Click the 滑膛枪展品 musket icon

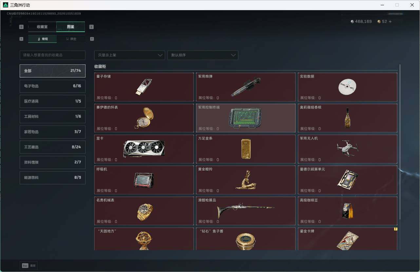pos(246,210)
